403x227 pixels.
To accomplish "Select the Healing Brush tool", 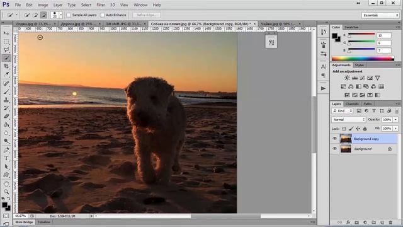I will (x=6, y=83).
